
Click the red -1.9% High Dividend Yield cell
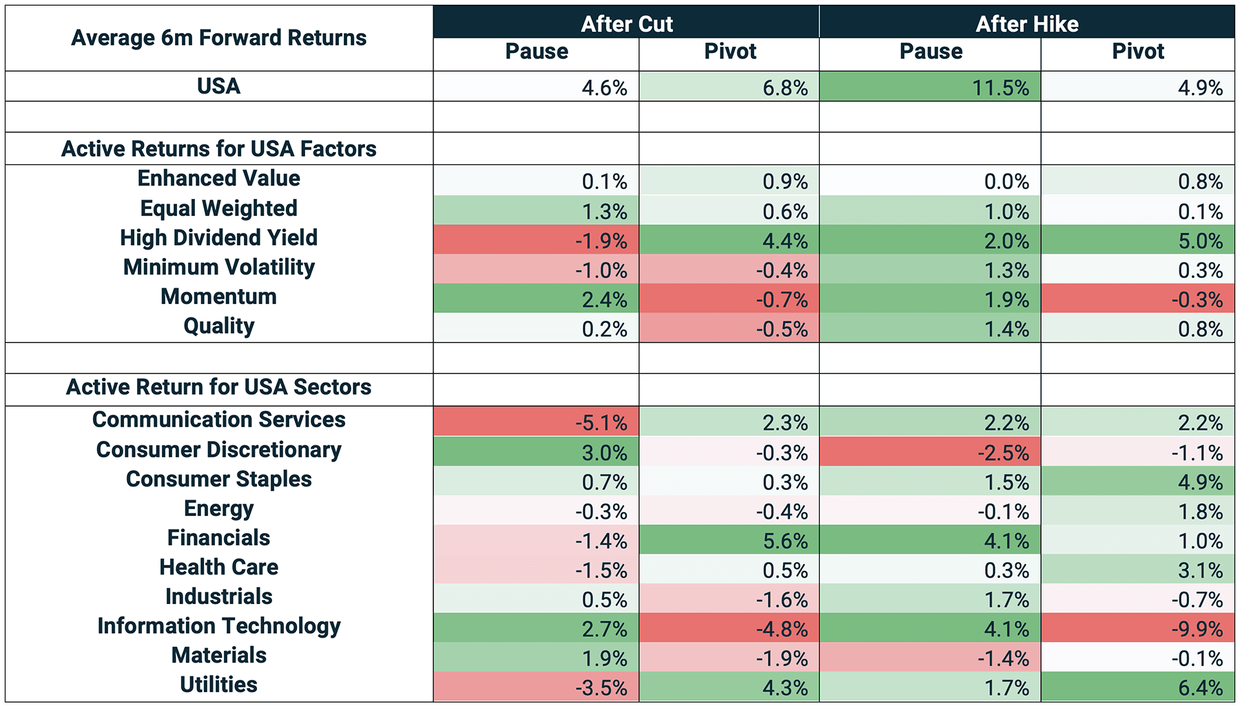tap(536, 241)
